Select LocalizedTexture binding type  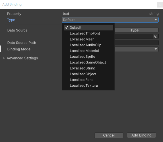pos(88,85)
